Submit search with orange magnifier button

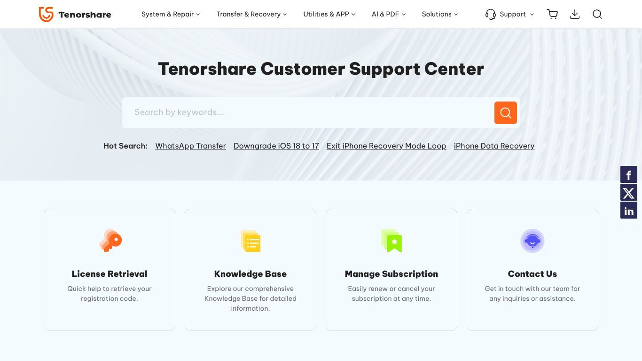[506, 113]
